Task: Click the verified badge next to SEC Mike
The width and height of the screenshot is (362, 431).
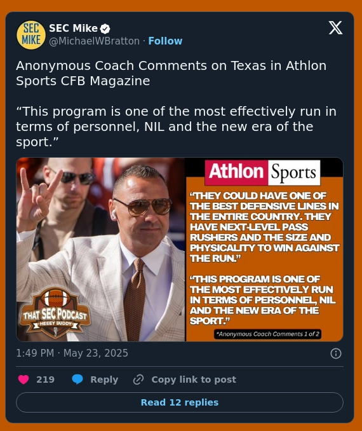Action: tap(105, 29)
